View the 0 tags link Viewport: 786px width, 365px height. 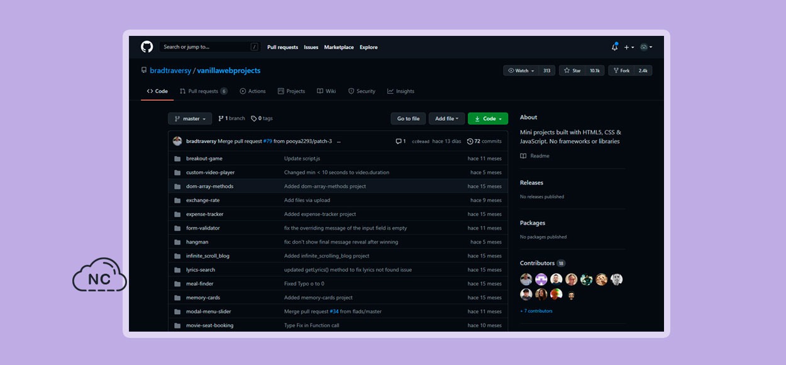pyautogui.click(x=262, y=118)
